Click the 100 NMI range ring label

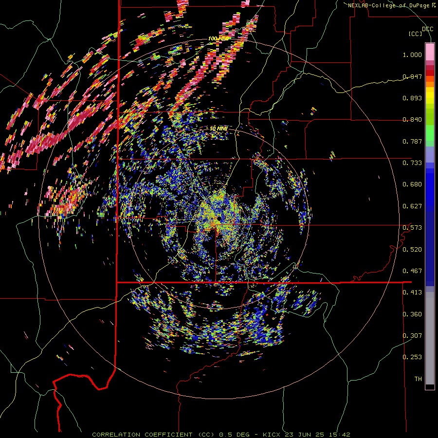[218, 38]
